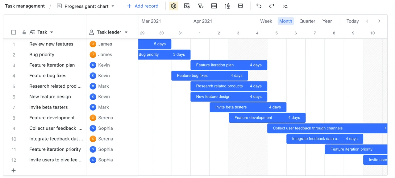Open the grouping icon

click(214, 6)
